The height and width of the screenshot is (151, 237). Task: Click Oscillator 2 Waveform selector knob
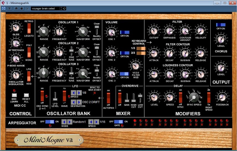(x=83, y=52)
